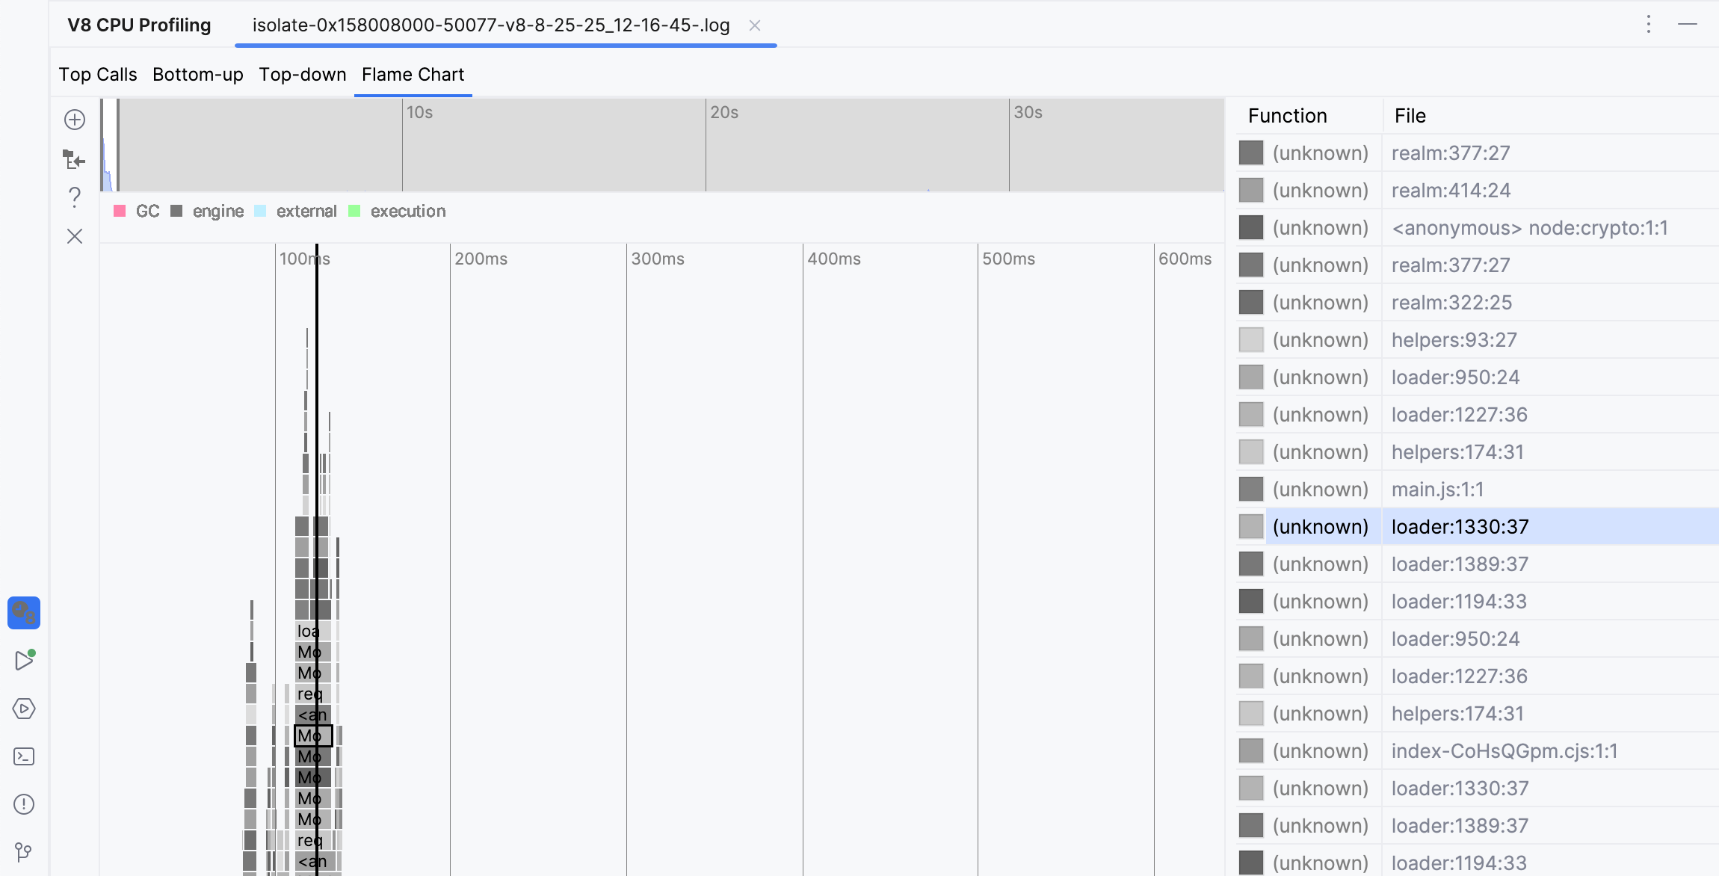
Task: Open the Git tool window icon
Action: click(24, 852)
